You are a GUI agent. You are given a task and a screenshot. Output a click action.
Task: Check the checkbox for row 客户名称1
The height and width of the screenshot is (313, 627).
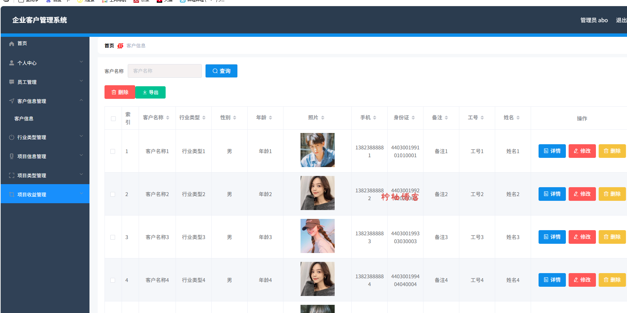coord(113,151)
